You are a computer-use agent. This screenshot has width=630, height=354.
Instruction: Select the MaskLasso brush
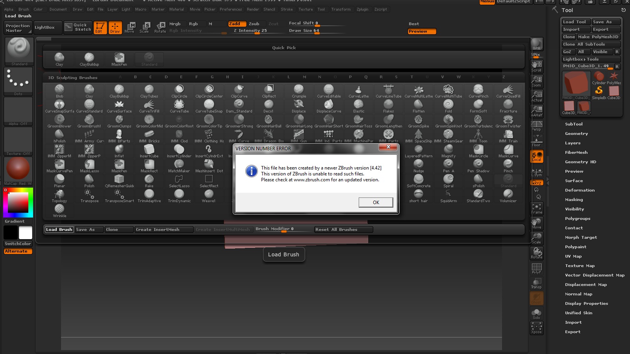(89, 165)
